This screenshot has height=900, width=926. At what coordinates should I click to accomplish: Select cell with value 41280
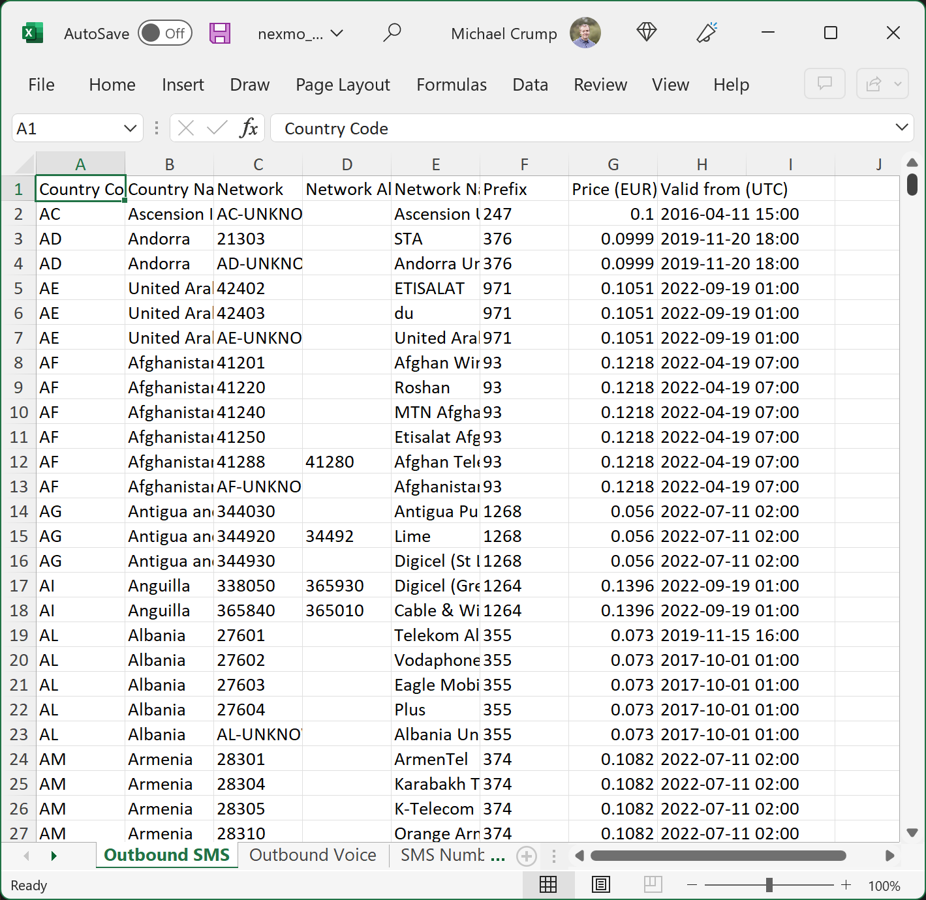click(347, 462)
